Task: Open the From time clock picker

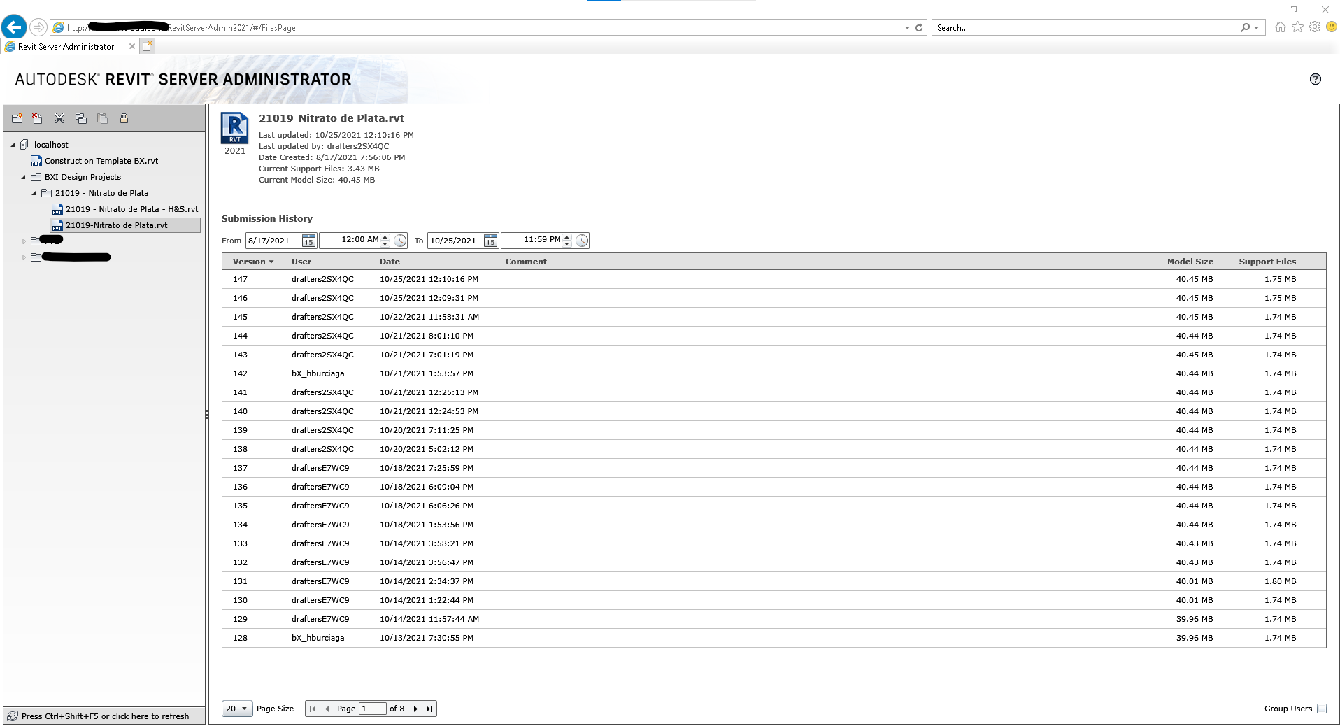Action: 400,241
